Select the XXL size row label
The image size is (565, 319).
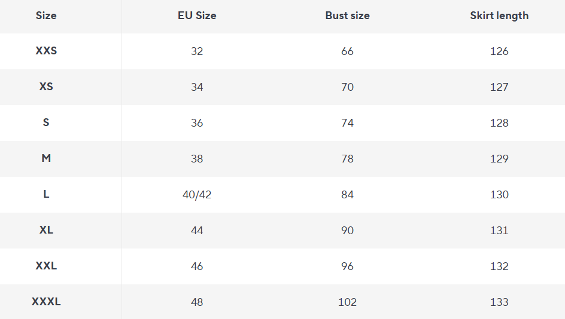pos(46,266)
